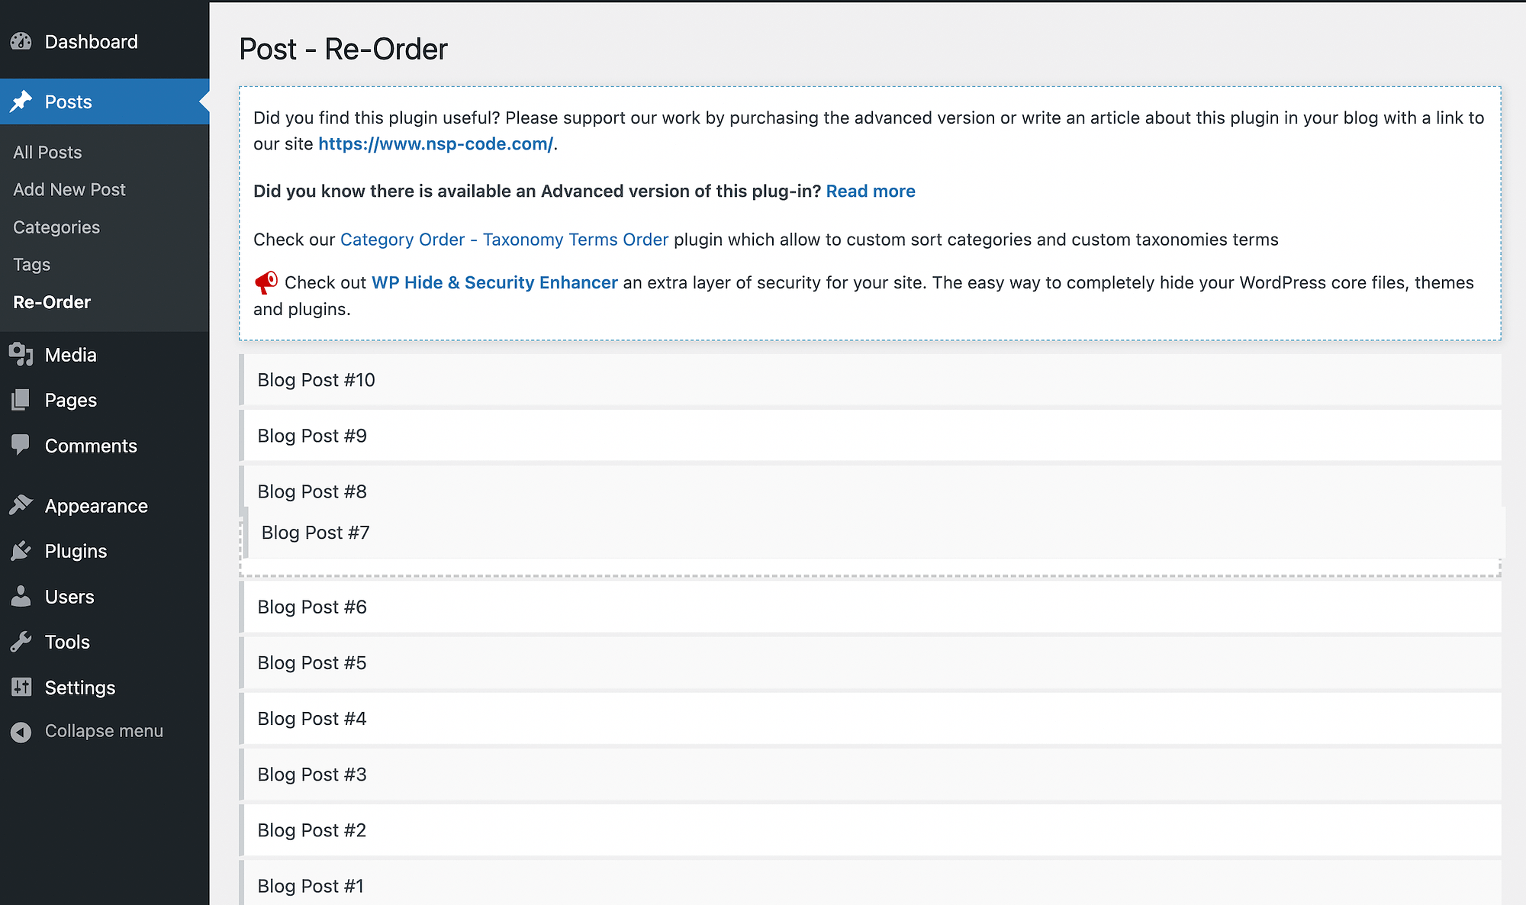Expand the Settings menu item
The image size is (1526, 905).
coord(79,686)
